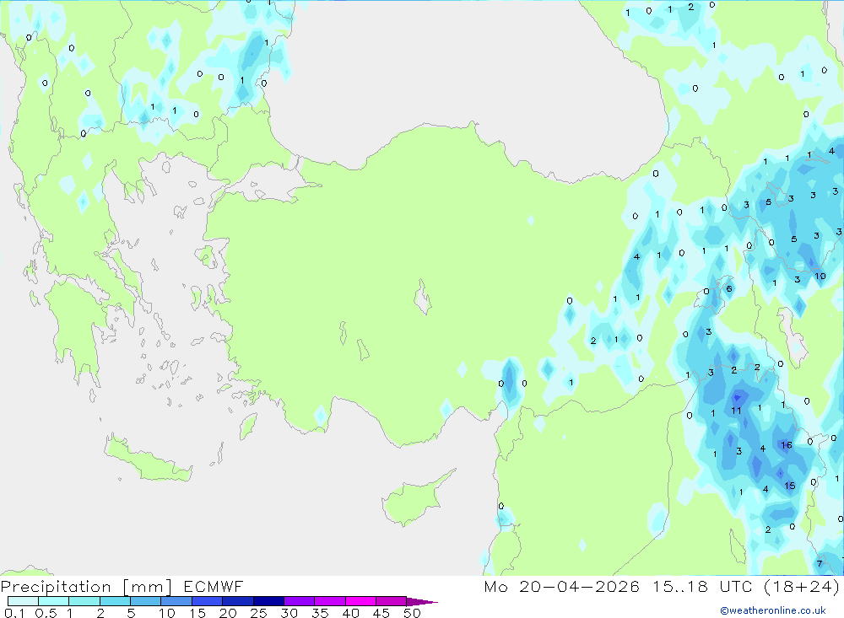Open the weatheronline.co.uk copyright link
This screenshot has height=618, width=844.
(x=773, y=610)
